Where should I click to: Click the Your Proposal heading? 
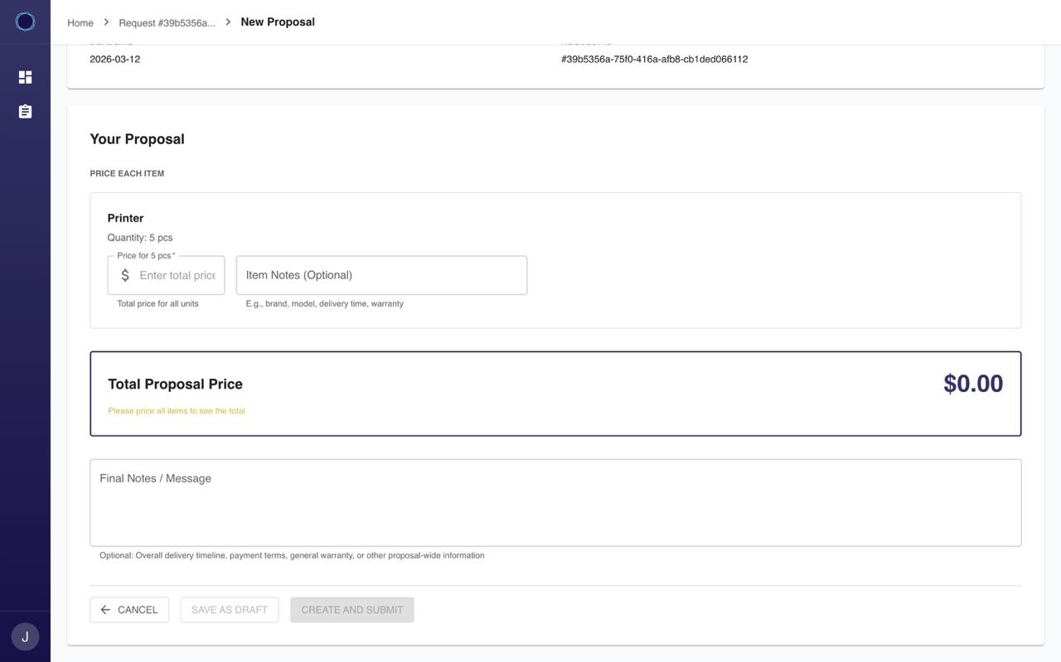tap(137, 139)
